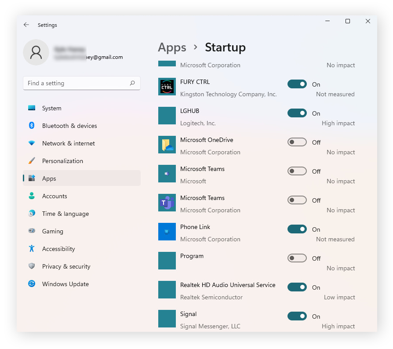This screenshot has width=393, height=349.
Task: Open Windows Update settings icon
Action: click(32, 284)
